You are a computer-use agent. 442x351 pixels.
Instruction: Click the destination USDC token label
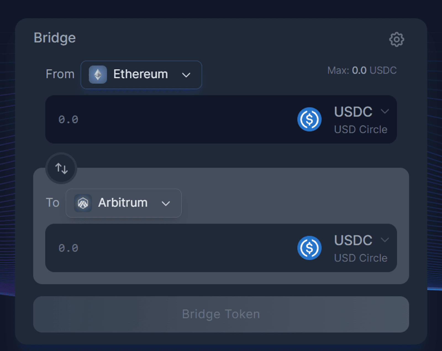(x=353, y=240)
